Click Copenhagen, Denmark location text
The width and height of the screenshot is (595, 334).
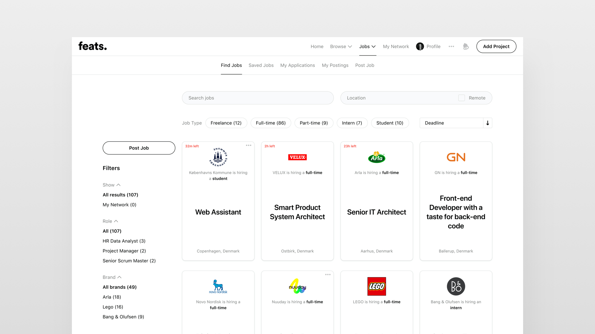tap(218, 251)
